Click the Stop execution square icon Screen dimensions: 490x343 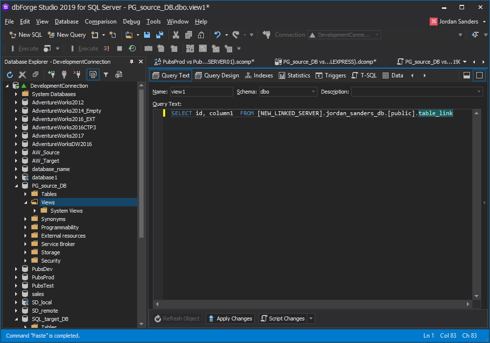coord(120,49)
